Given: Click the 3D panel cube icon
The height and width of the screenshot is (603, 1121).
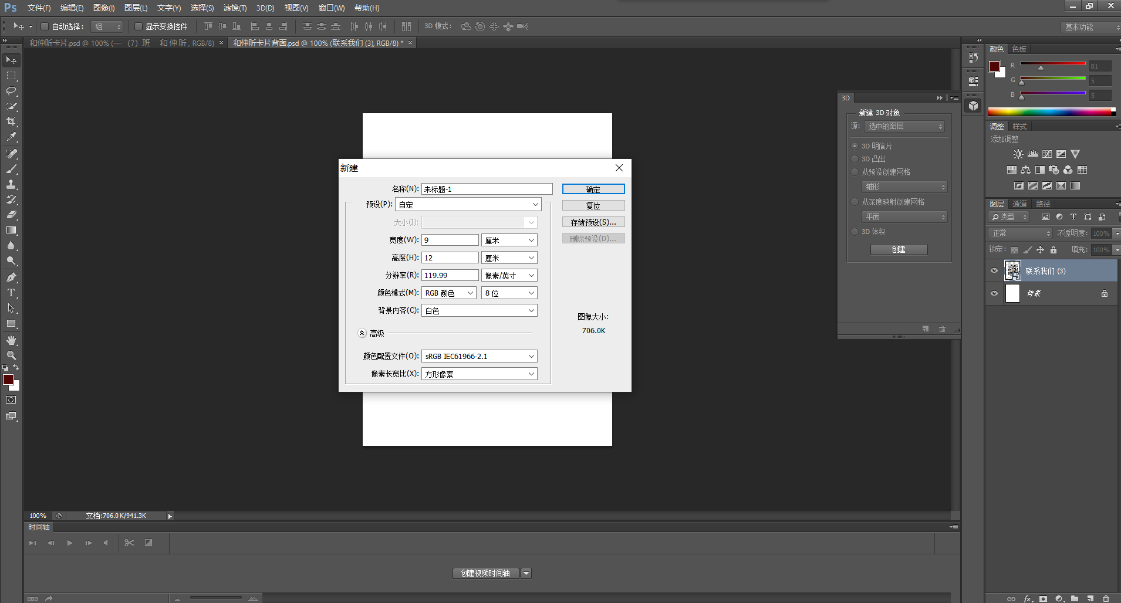Looking at the screenshot, I should [974, 106].
